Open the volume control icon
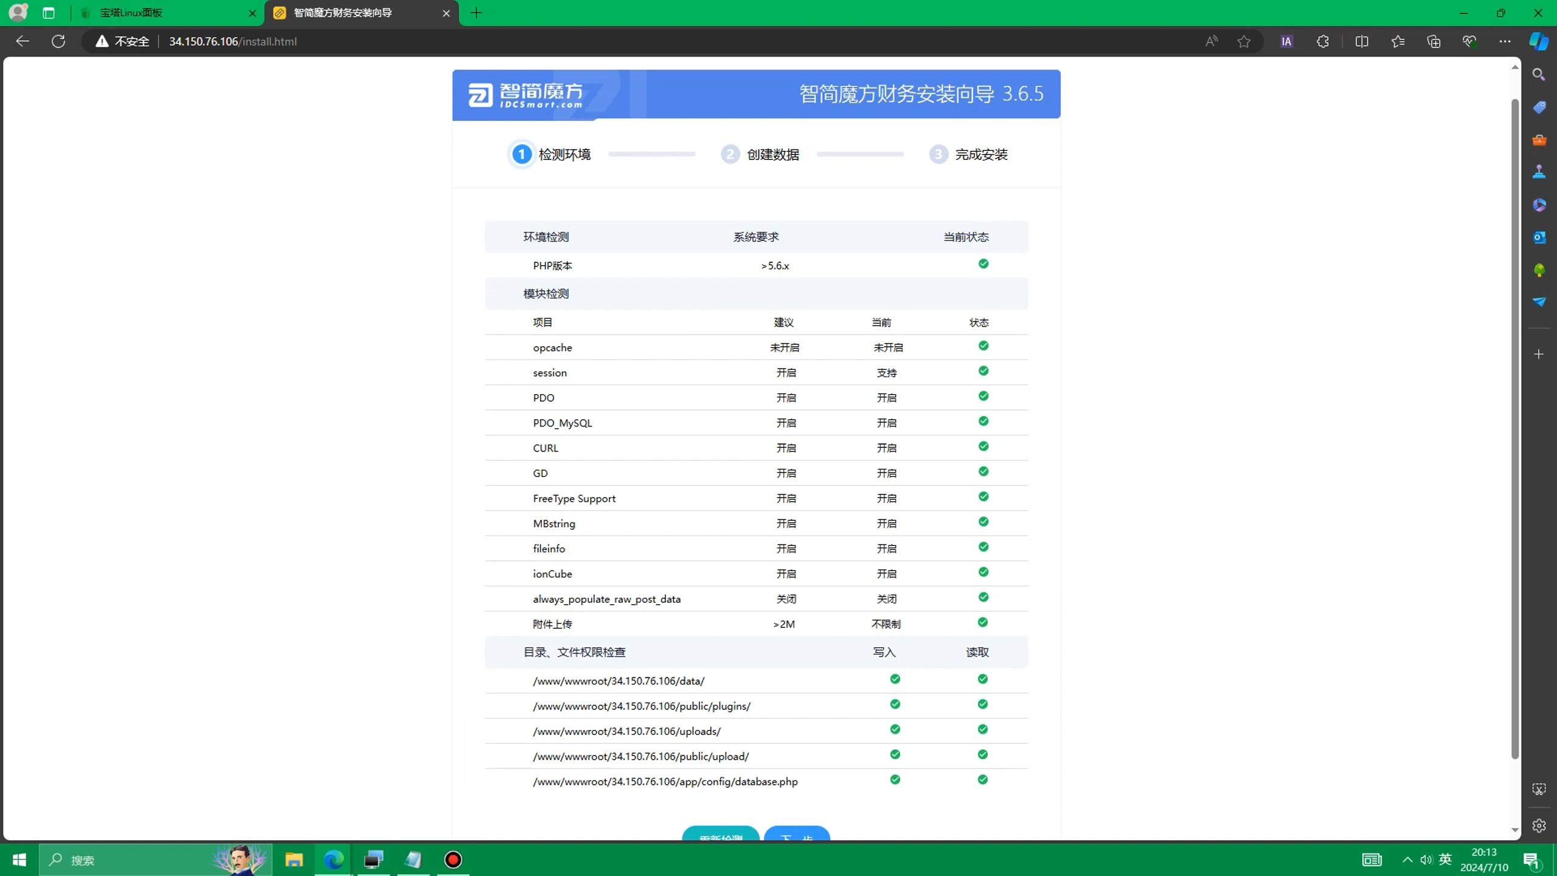 pyautogui.click(x=1426, y=860)
